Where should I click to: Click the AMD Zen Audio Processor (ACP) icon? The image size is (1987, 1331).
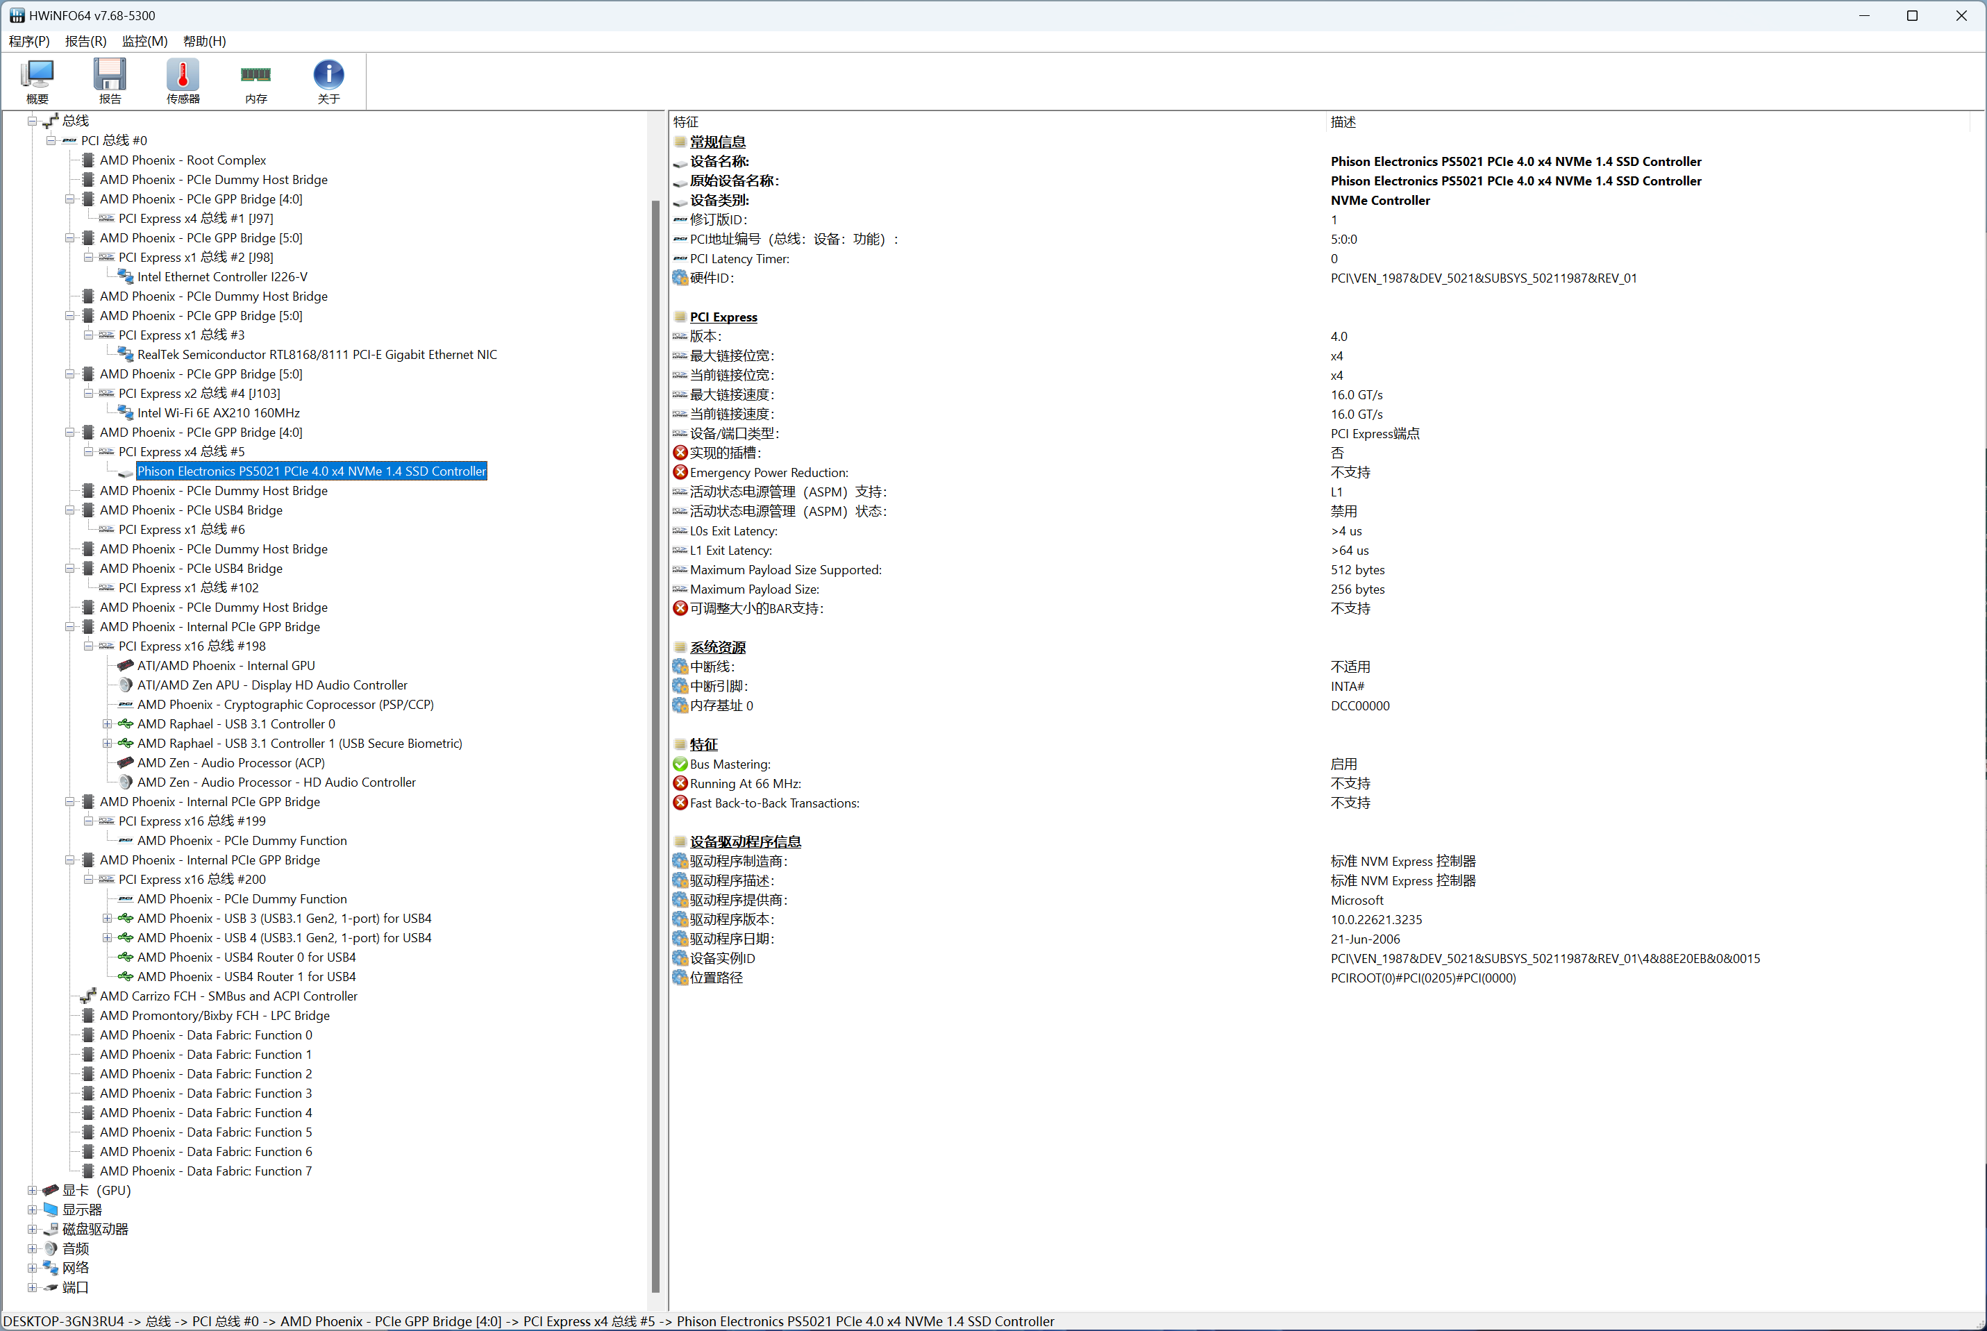point(126,763)
